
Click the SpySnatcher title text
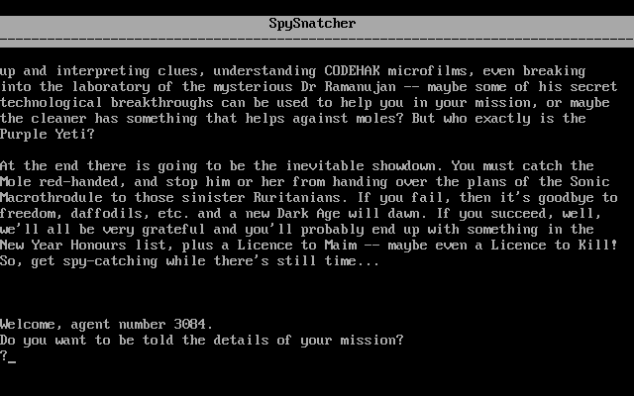(313, 24)
